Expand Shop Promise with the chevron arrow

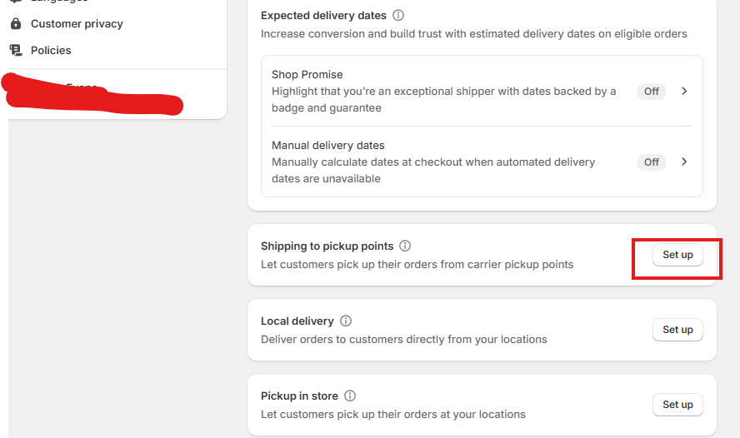684,91
